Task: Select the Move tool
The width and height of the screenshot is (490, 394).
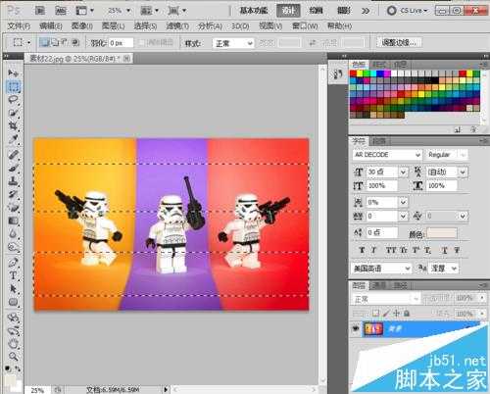Action: (x=13, y=73)
